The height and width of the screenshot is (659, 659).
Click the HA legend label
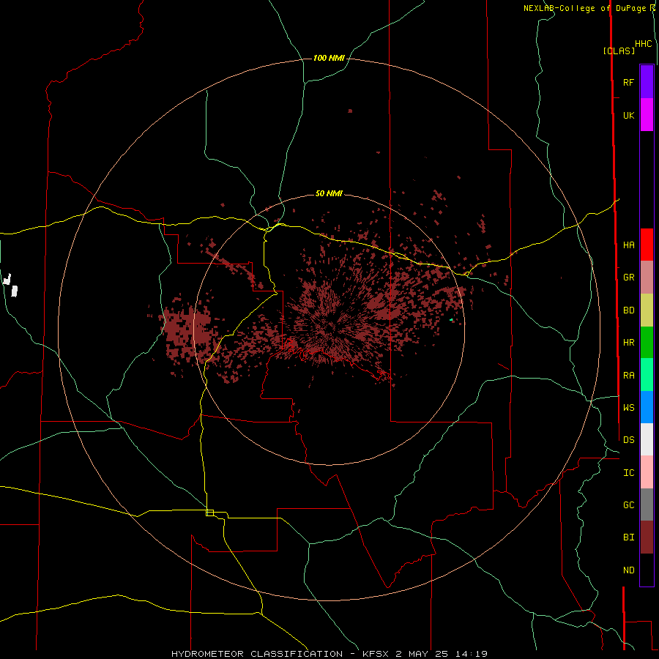(628, 245)
